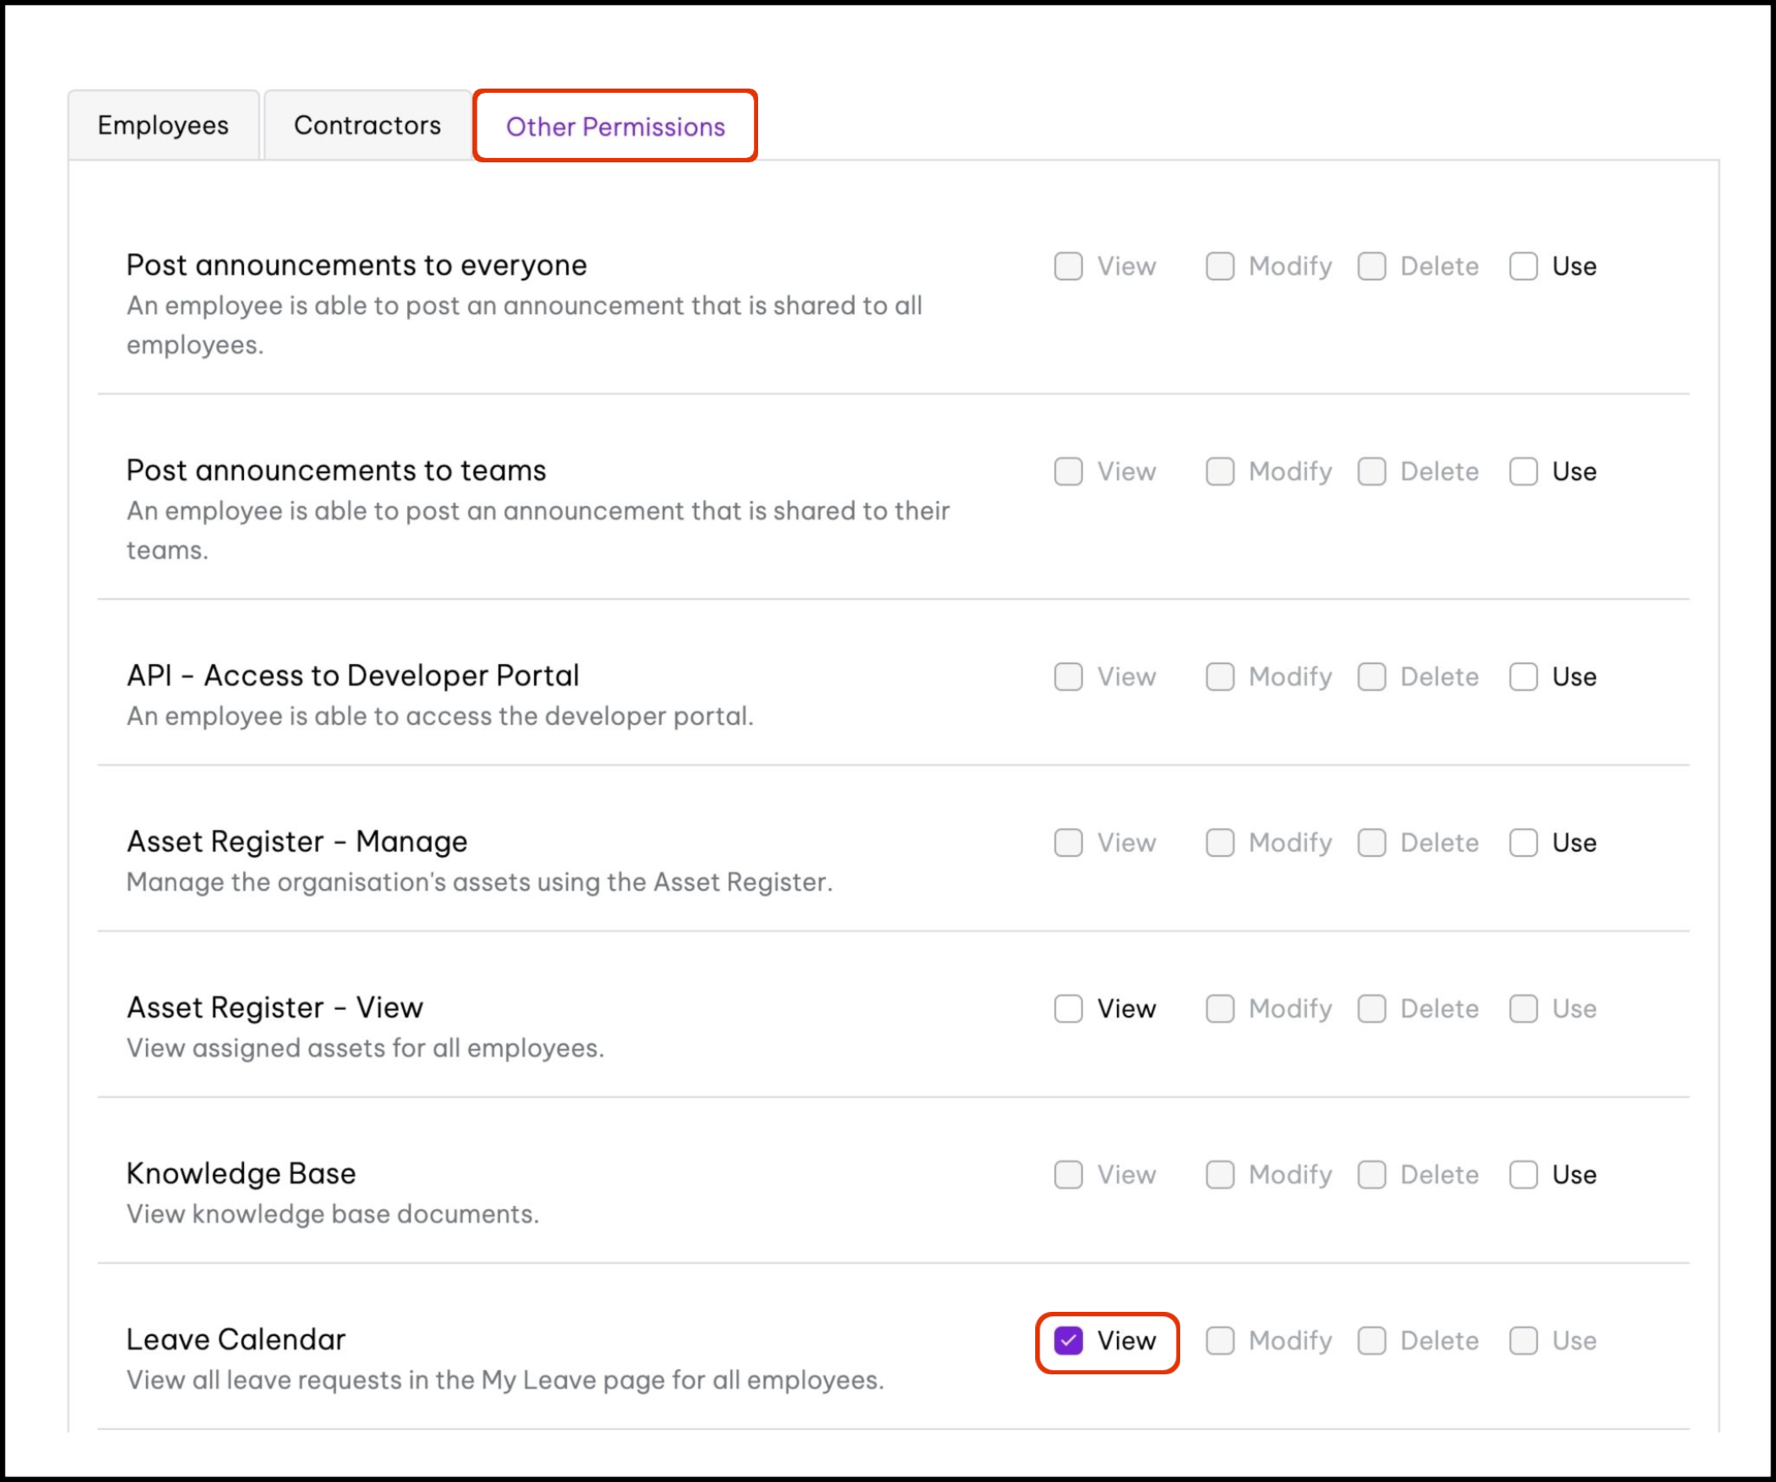This screenshot has height=1482, width=1776.
Task: Click the Knowledge Base permission heading
Action: [x=241, y=1174]
